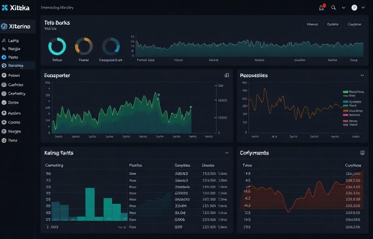Open the user avatar profile icon
The width and height of the screenshot is (373, 239).
coord(354,7)
